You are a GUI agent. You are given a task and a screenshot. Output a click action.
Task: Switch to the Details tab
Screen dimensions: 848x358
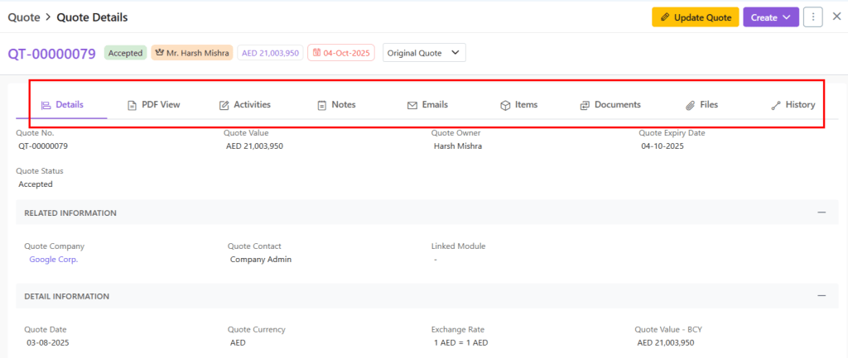[x=62, y=105]
